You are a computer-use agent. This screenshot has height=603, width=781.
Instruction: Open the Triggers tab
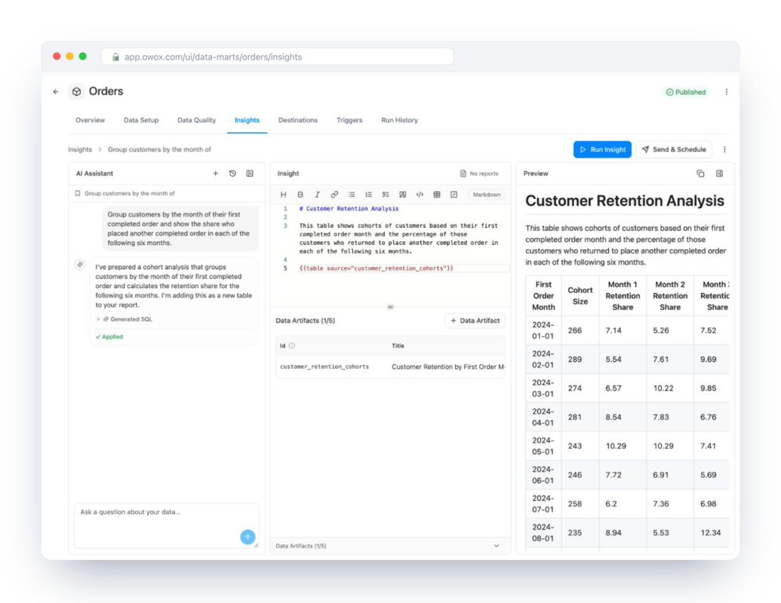pyautogui.click(x=349, y=120)
